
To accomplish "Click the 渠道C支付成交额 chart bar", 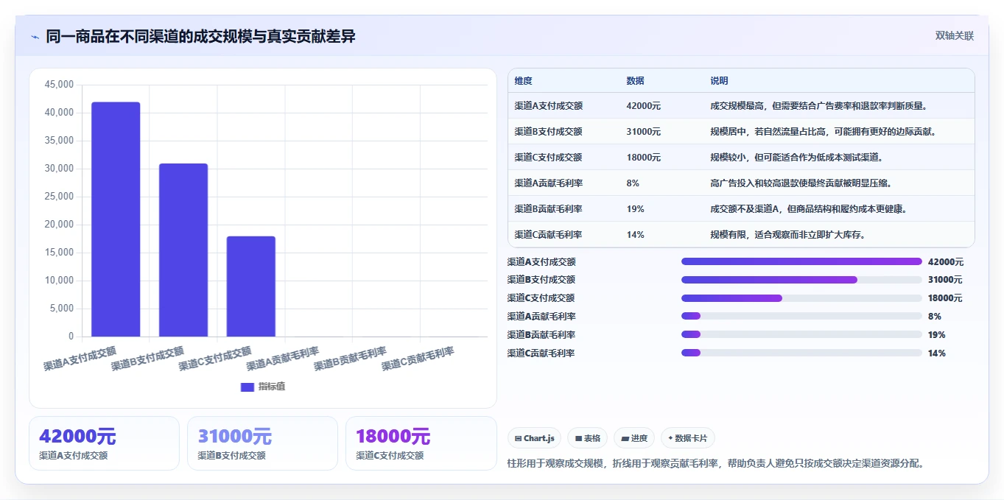I will (251, 286).
